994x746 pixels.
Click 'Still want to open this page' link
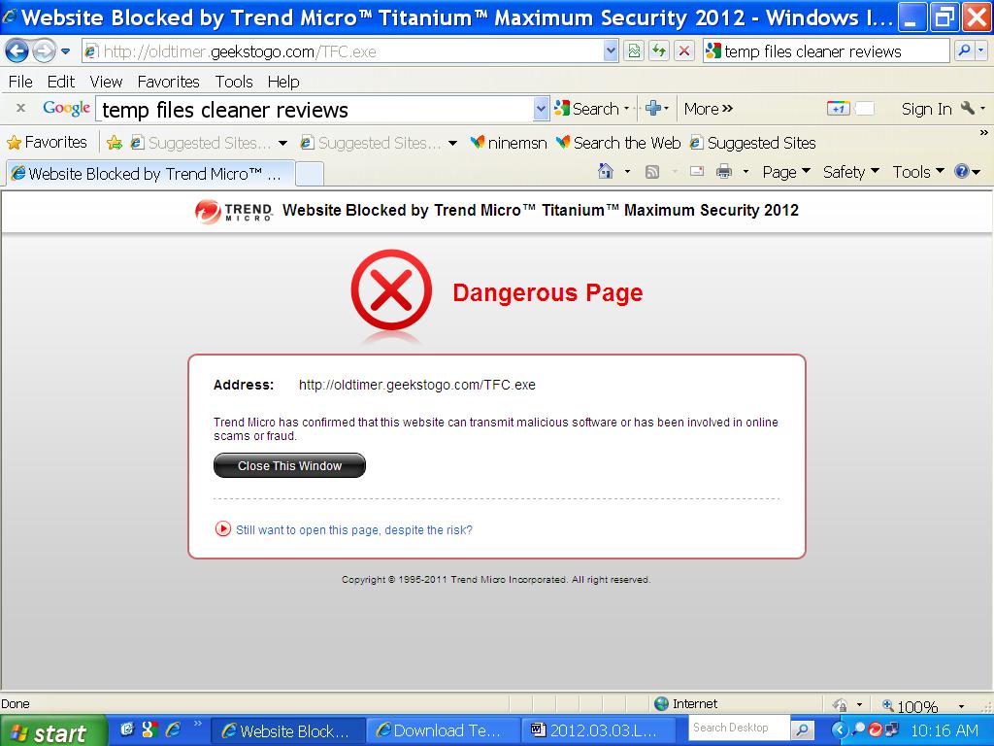pyautogui.click(x=354, y=529)
